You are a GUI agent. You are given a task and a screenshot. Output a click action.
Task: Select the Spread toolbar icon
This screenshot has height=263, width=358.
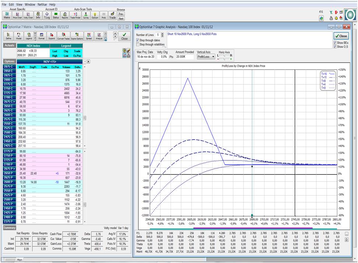tap(89, 36)
